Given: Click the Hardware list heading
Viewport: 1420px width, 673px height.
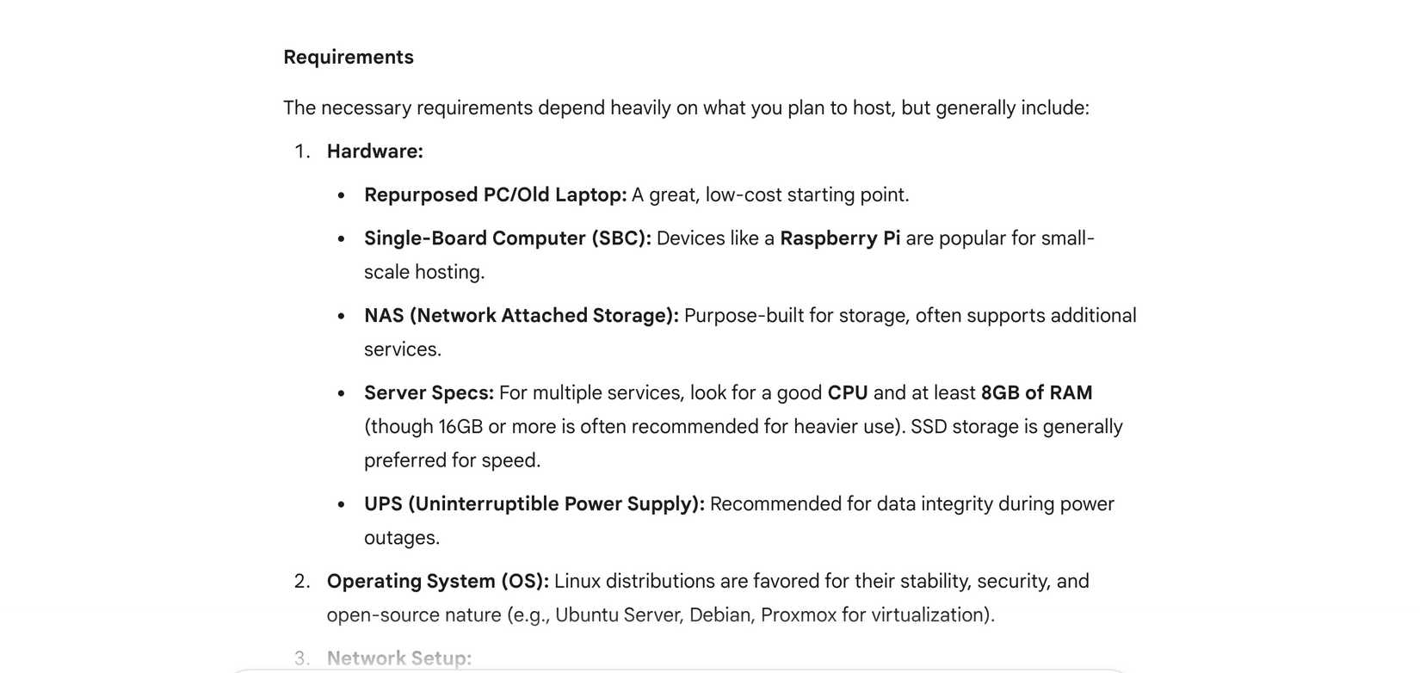Looking at the screenshot, I should click(374, 151).
